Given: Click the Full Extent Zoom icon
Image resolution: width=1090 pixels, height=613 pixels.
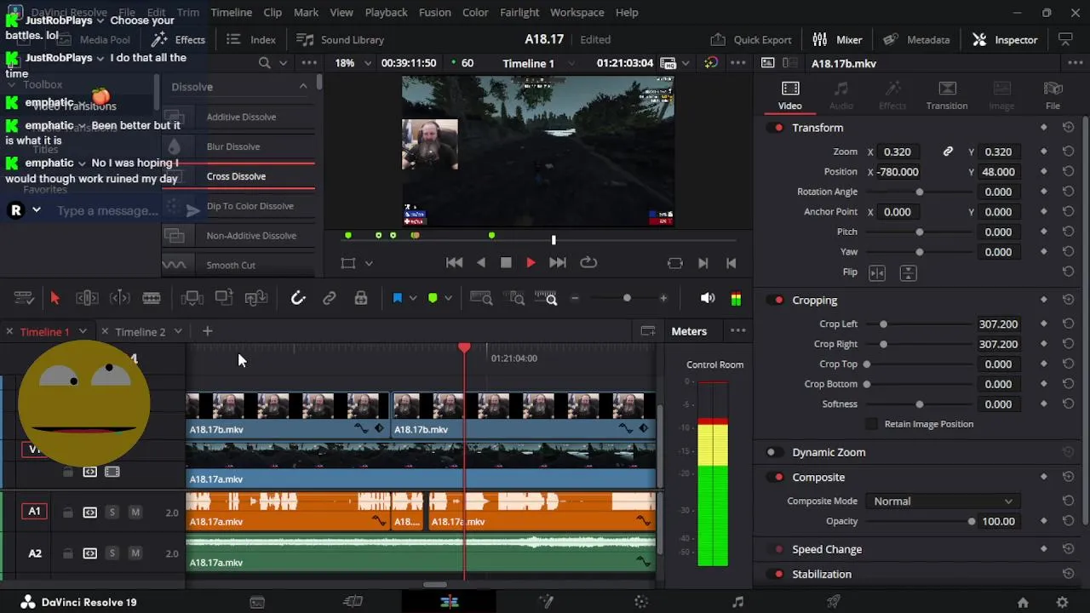Looking at the screenshot, I should click(x=481, y=298).
